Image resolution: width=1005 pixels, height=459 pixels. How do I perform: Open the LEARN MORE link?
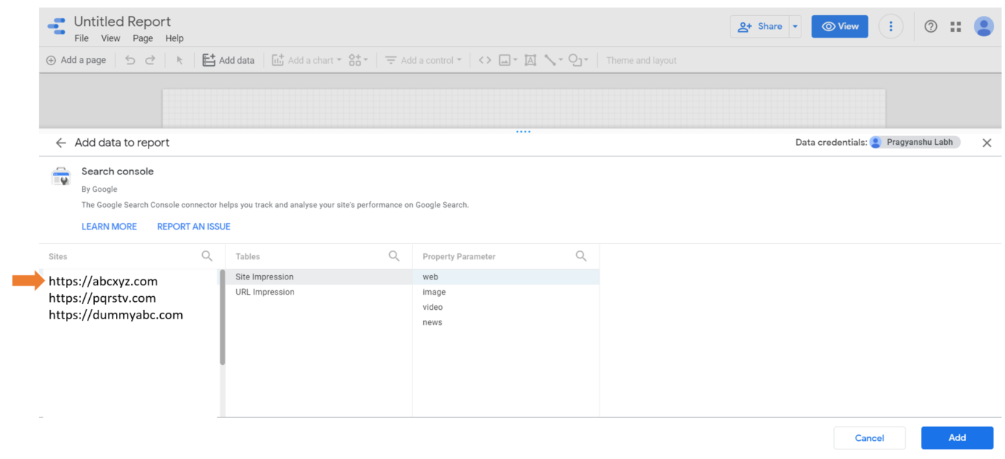pyautogui.click(x=109, y=227)
